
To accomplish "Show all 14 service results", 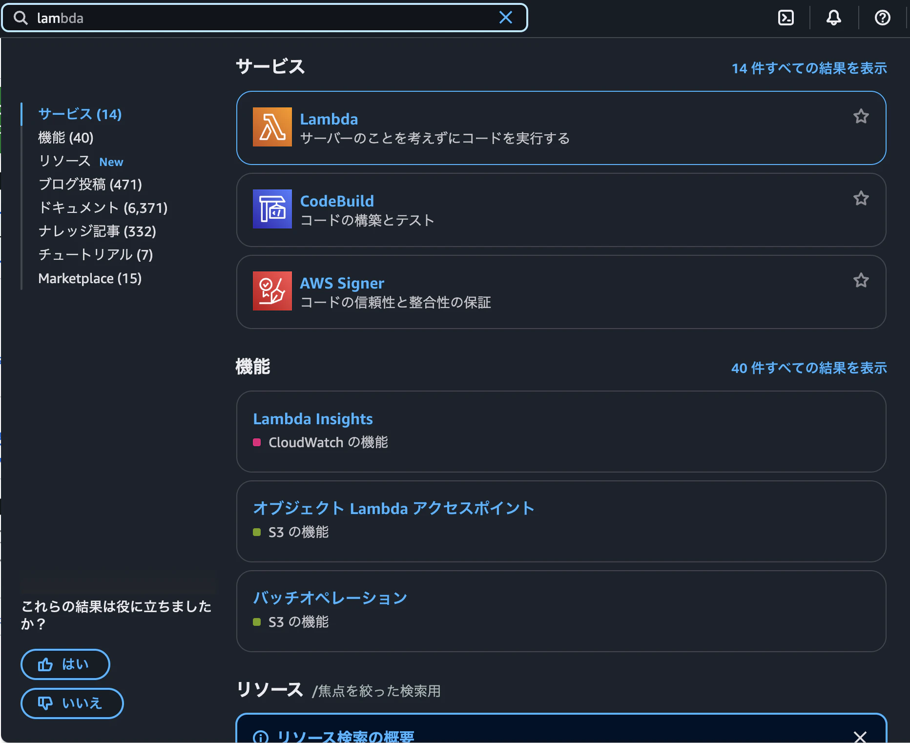I will point(809,68).
